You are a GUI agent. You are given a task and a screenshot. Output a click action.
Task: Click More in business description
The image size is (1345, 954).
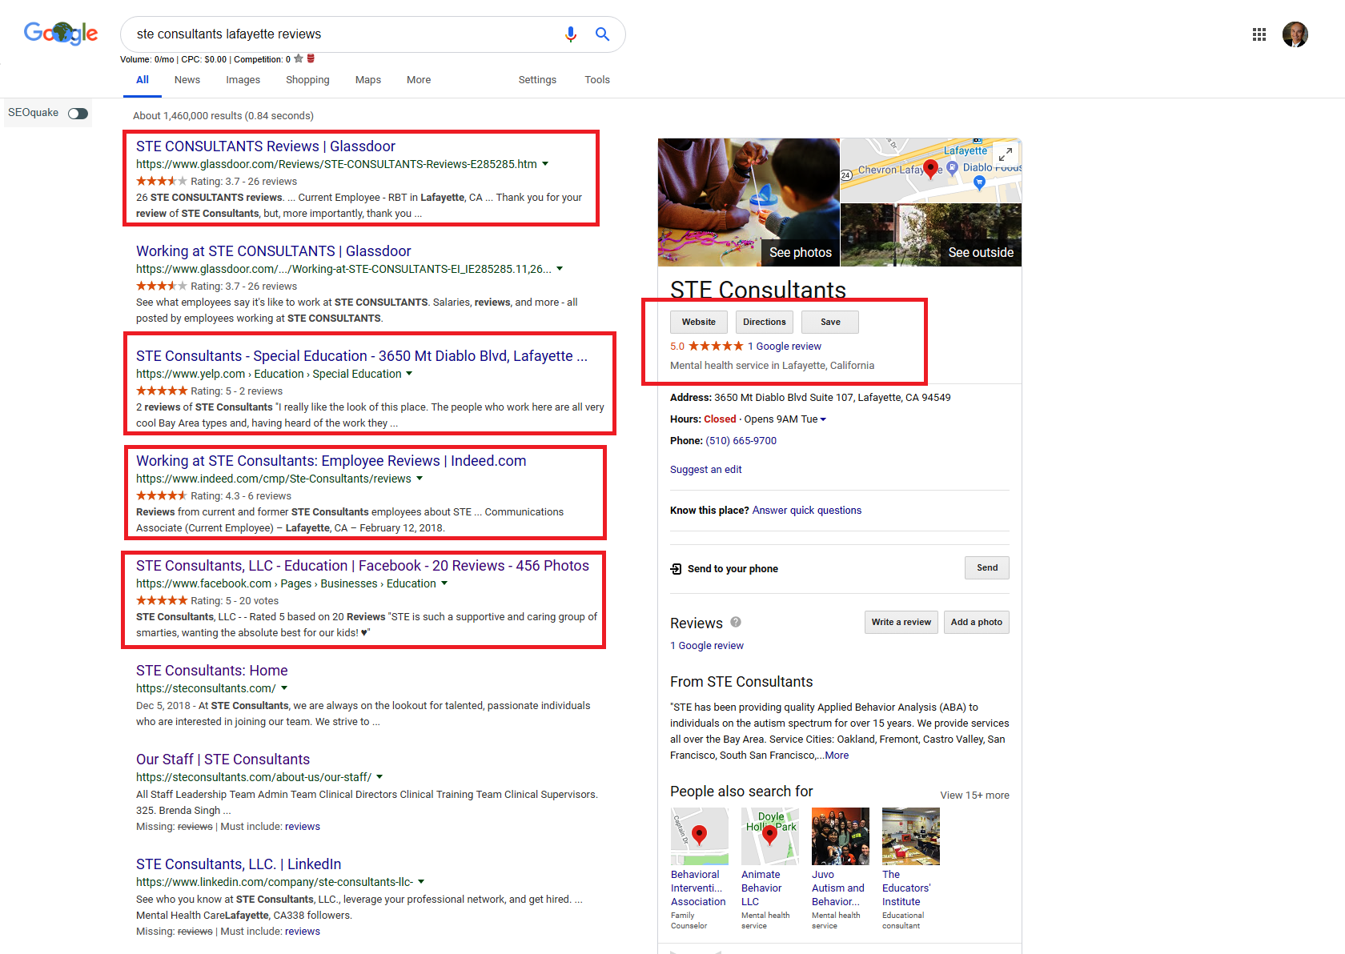pos(837,756)
